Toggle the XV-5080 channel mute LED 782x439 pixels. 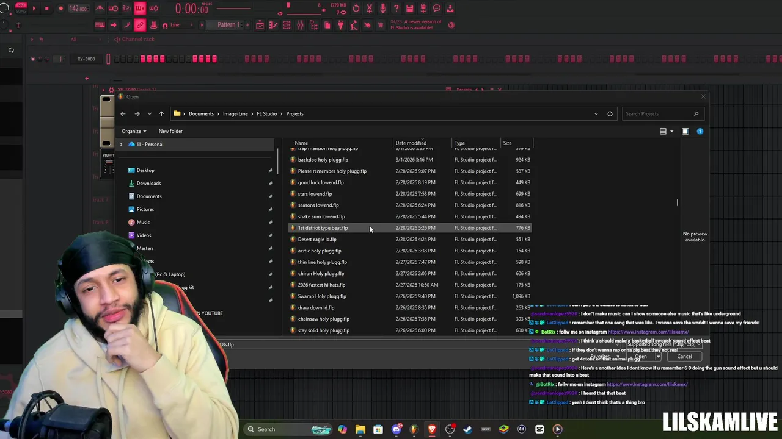pyautogui.click(x=33, y=59)
